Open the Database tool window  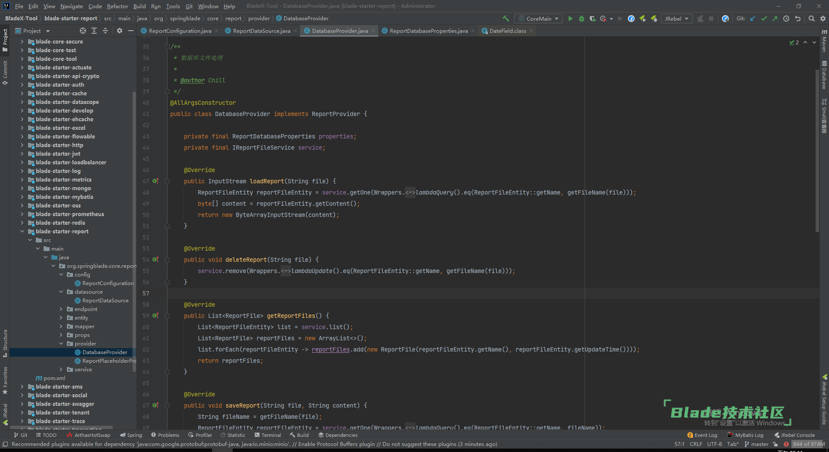[824, 75]
